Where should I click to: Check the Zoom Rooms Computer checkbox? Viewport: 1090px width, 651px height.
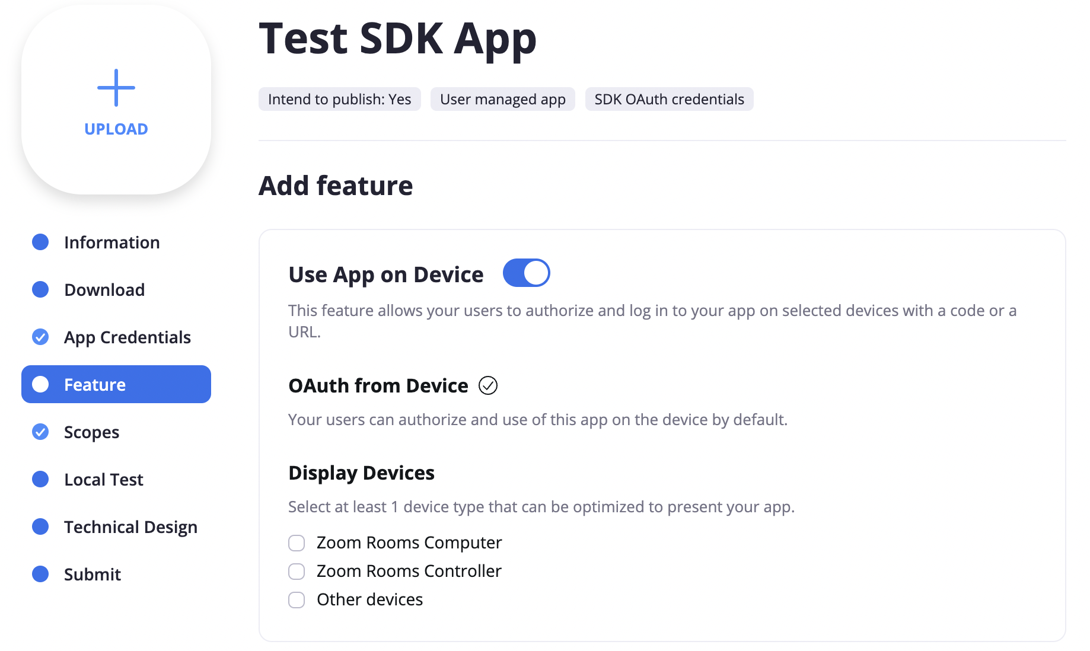[x=296, y=542]
